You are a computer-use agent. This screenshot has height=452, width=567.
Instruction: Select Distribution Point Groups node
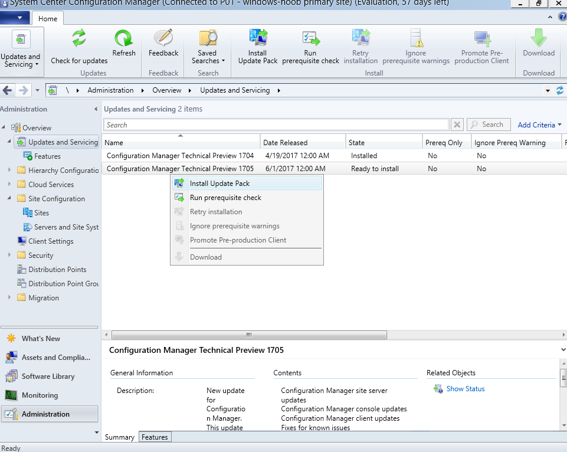63,283
